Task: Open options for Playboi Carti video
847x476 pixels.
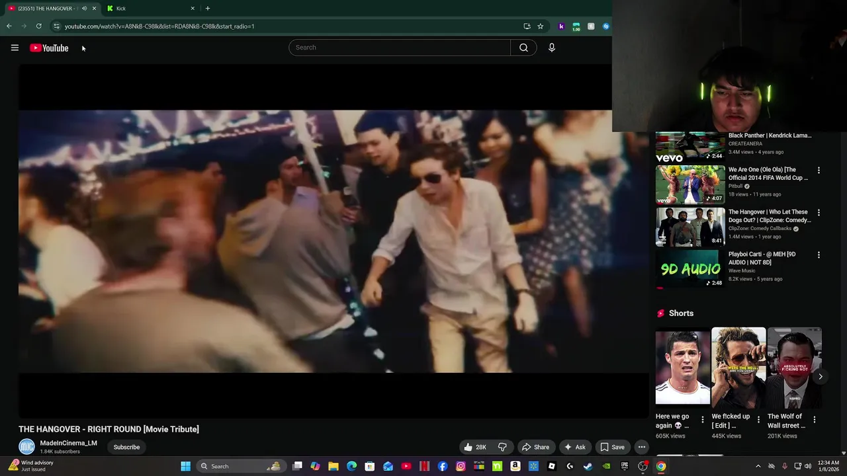Action: [819, 255]
